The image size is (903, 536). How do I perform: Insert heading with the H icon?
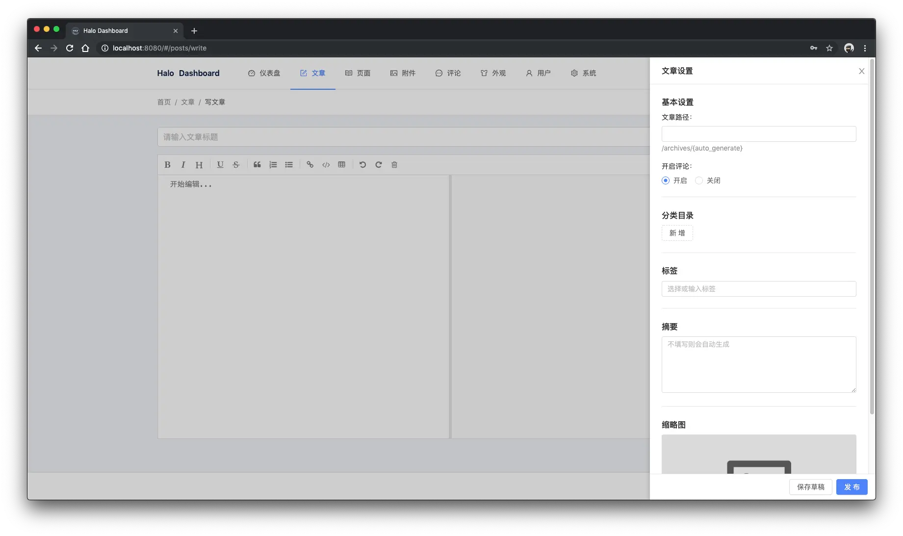pyautogui.click(x=199, y=165)
